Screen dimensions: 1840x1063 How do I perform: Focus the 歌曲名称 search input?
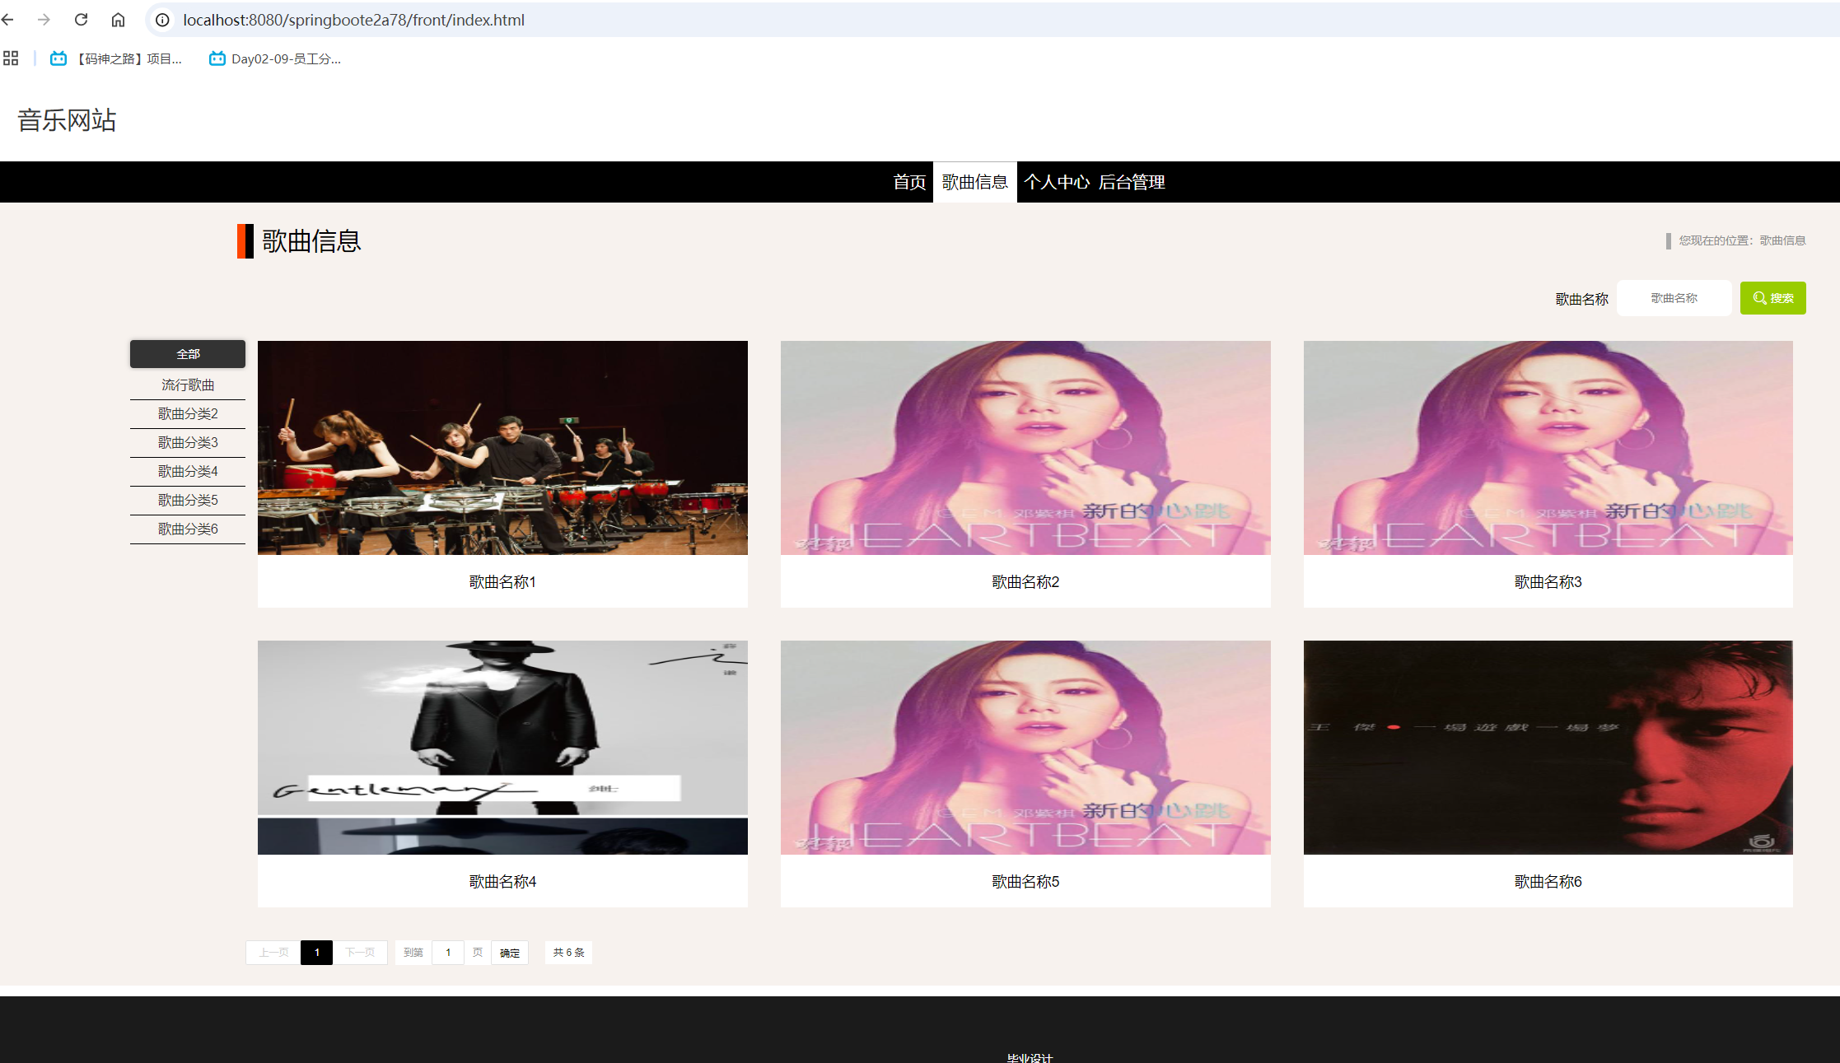click(1674, 298)
